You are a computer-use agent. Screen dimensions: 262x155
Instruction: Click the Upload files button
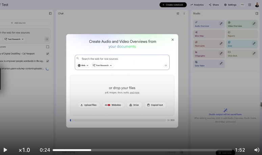88,105
